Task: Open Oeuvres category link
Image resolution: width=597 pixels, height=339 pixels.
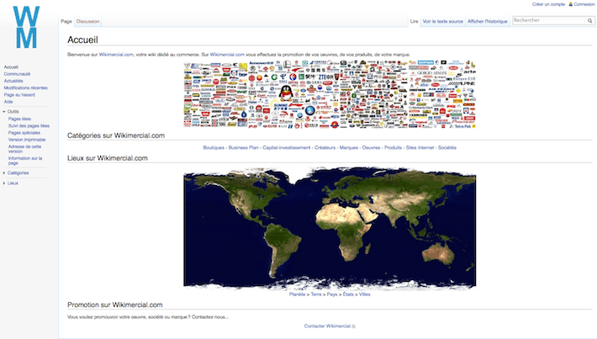Action: tap(371, 147)
